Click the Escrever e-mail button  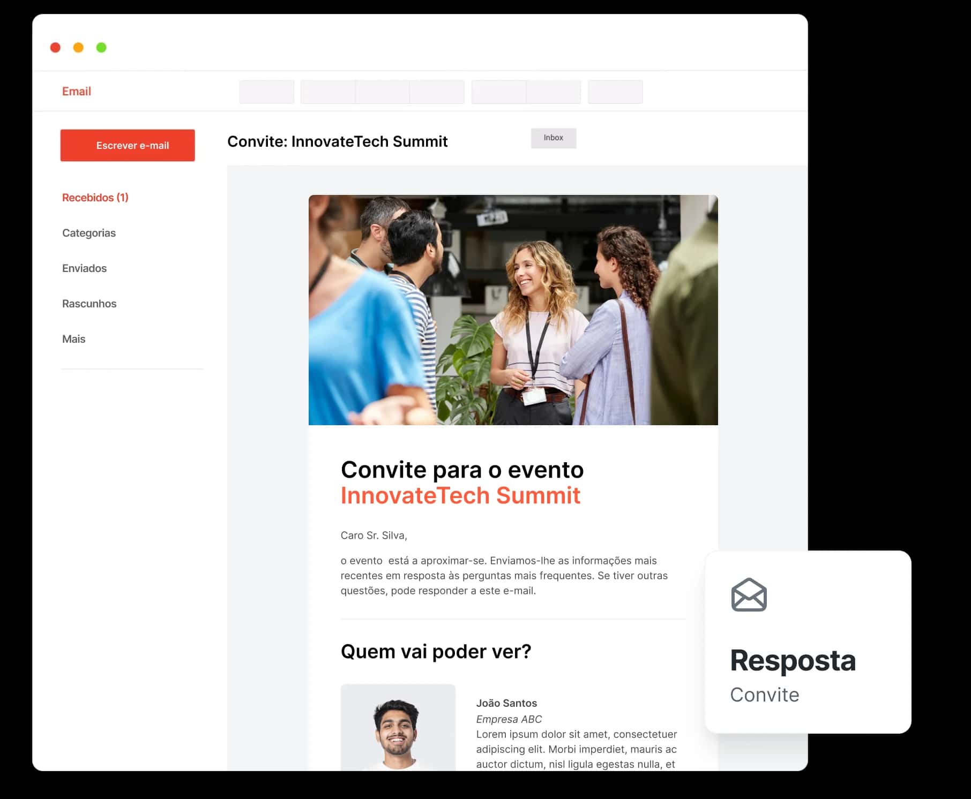128,145
